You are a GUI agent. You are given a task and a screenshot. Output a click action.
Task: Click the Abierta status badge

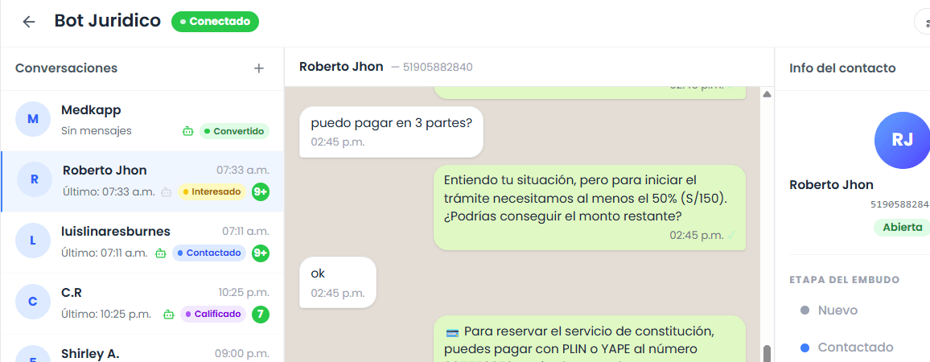tap(903, 228)
